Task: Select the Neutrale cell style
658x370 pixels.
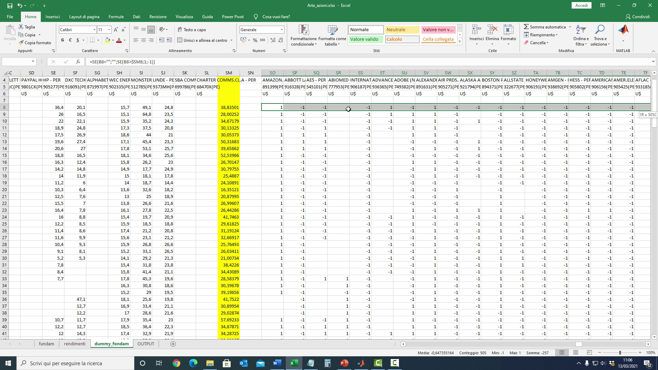Action: (402, 30)
